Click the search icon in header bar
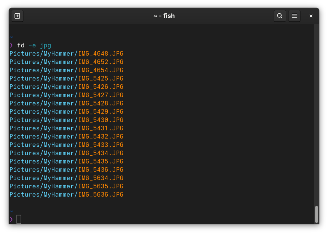The image size is (328, 234). point(280,16)
